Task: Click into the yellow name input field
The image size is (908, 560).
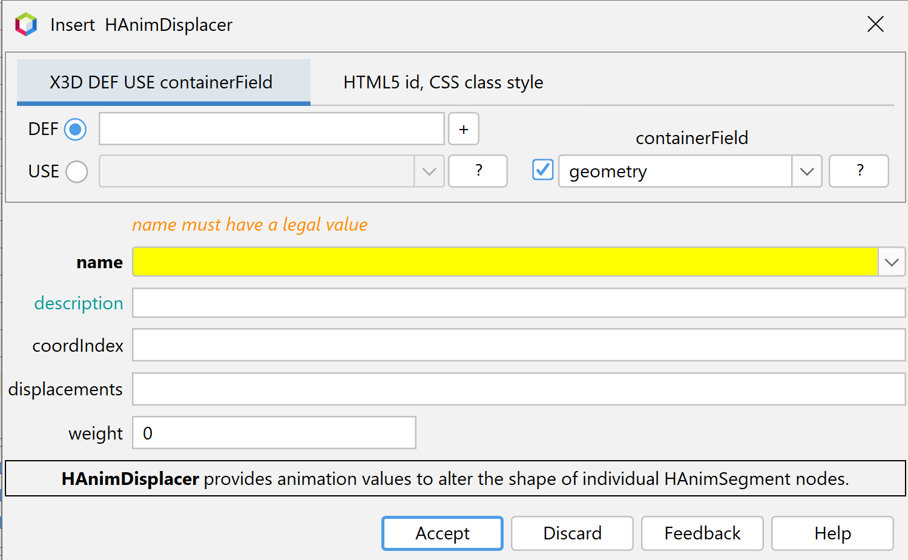Action: coord(505,263)
